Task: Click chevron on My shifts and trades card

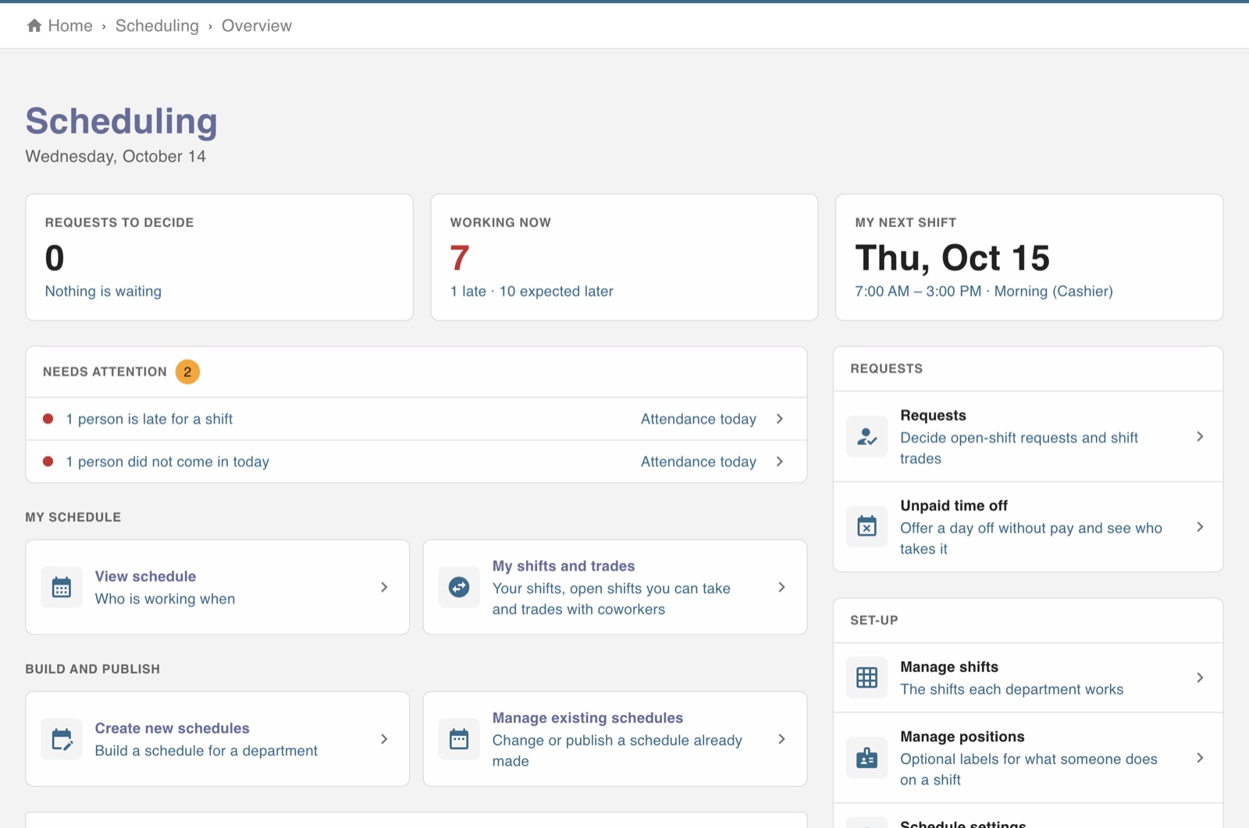Action: [781, 587]
